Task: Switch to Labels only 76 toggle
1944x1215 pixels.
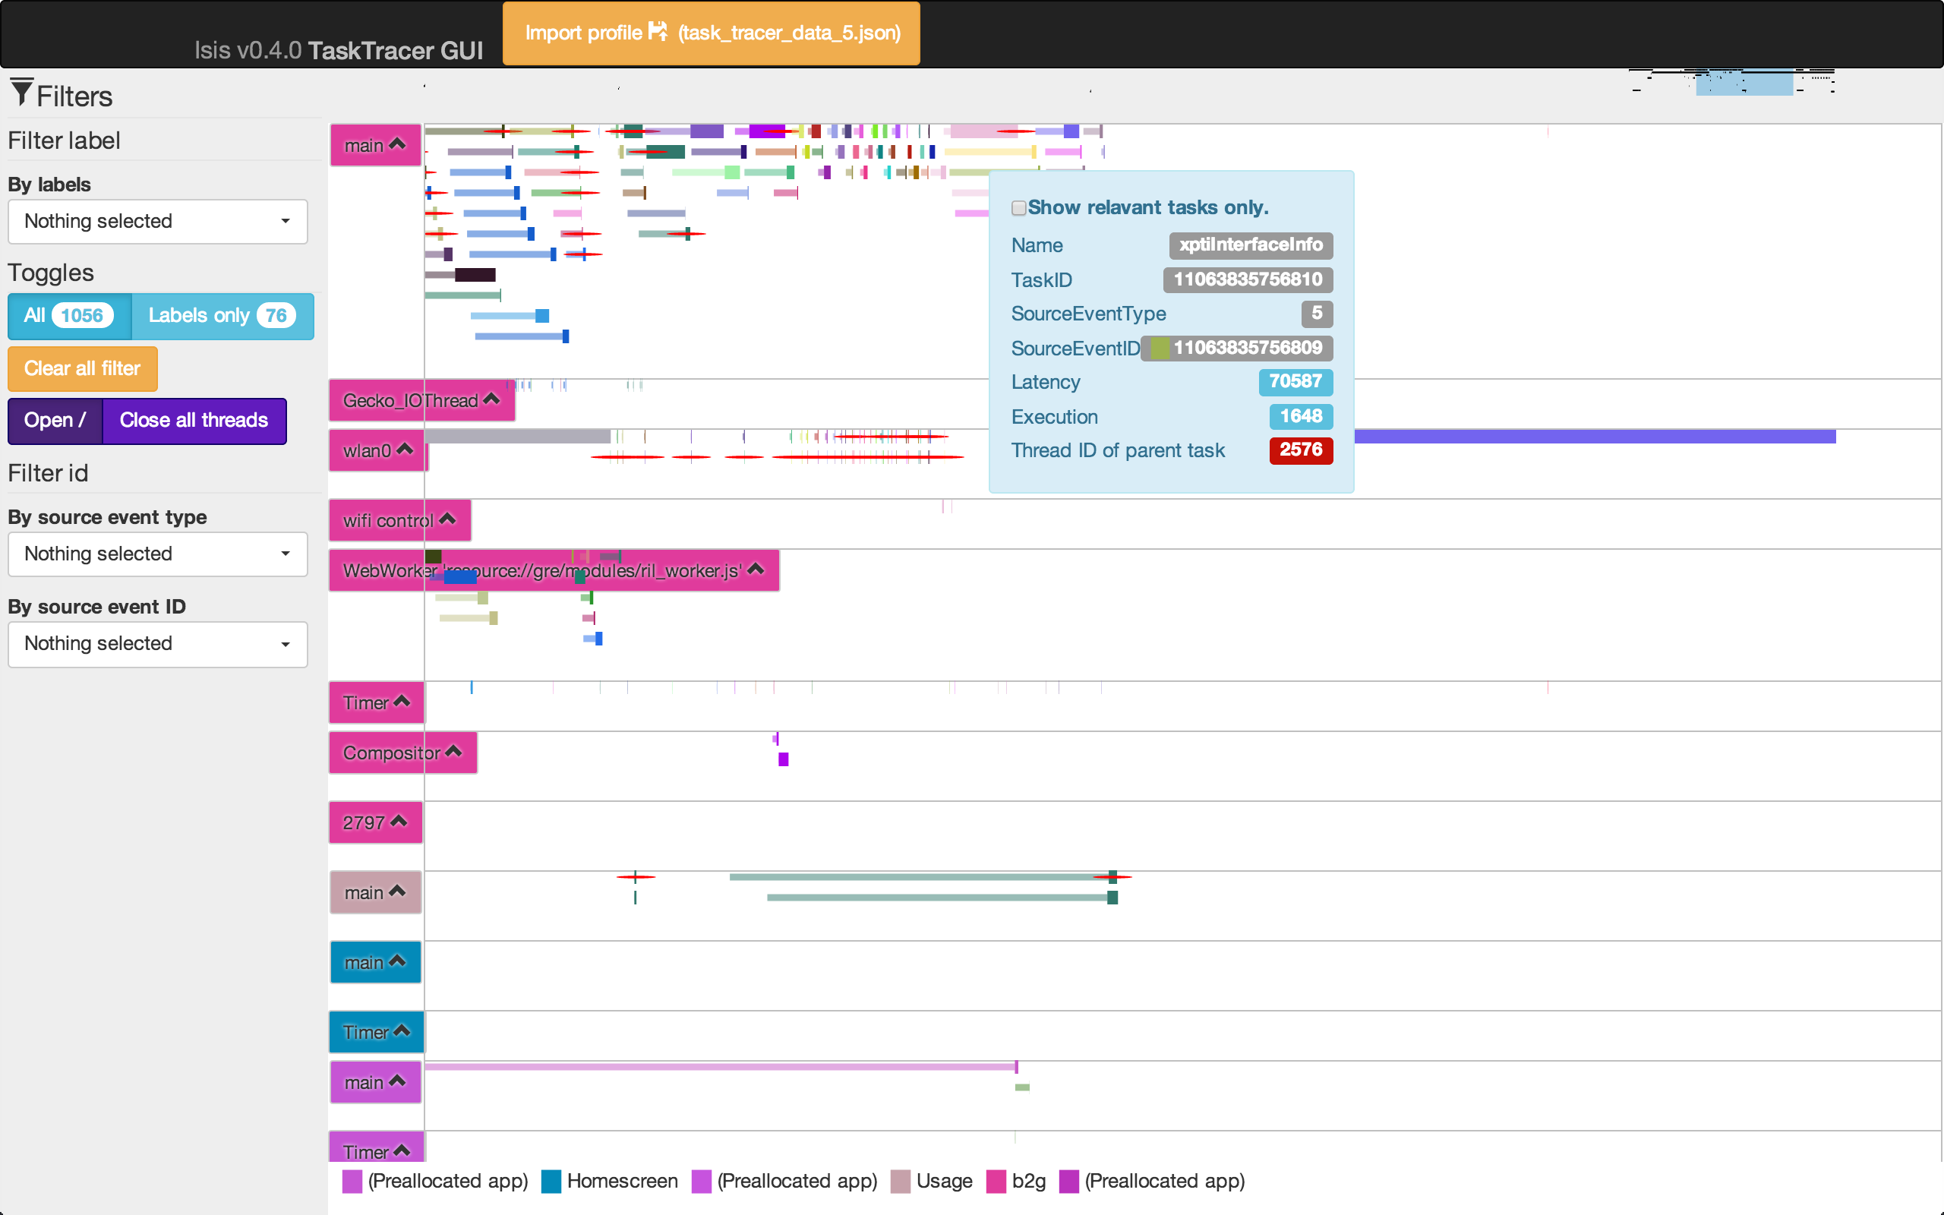Action: [222, 316]
